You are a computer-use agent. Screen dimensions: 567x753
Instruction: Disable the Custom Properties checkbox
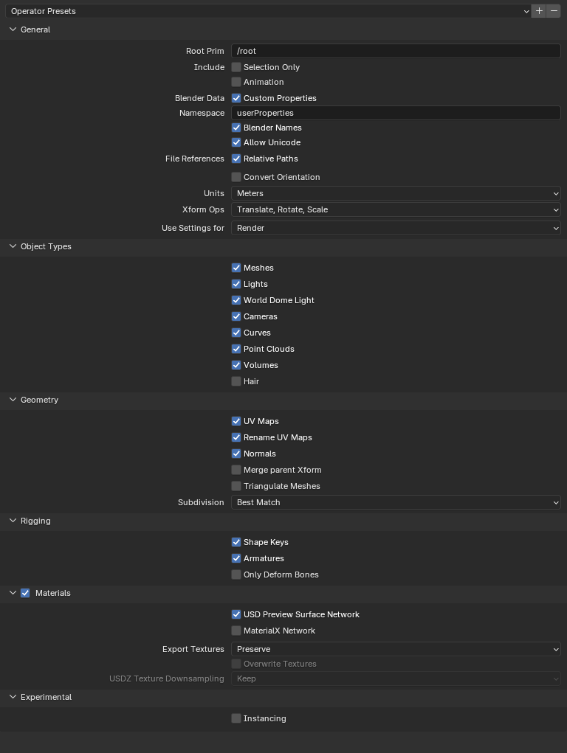[236, 98]
